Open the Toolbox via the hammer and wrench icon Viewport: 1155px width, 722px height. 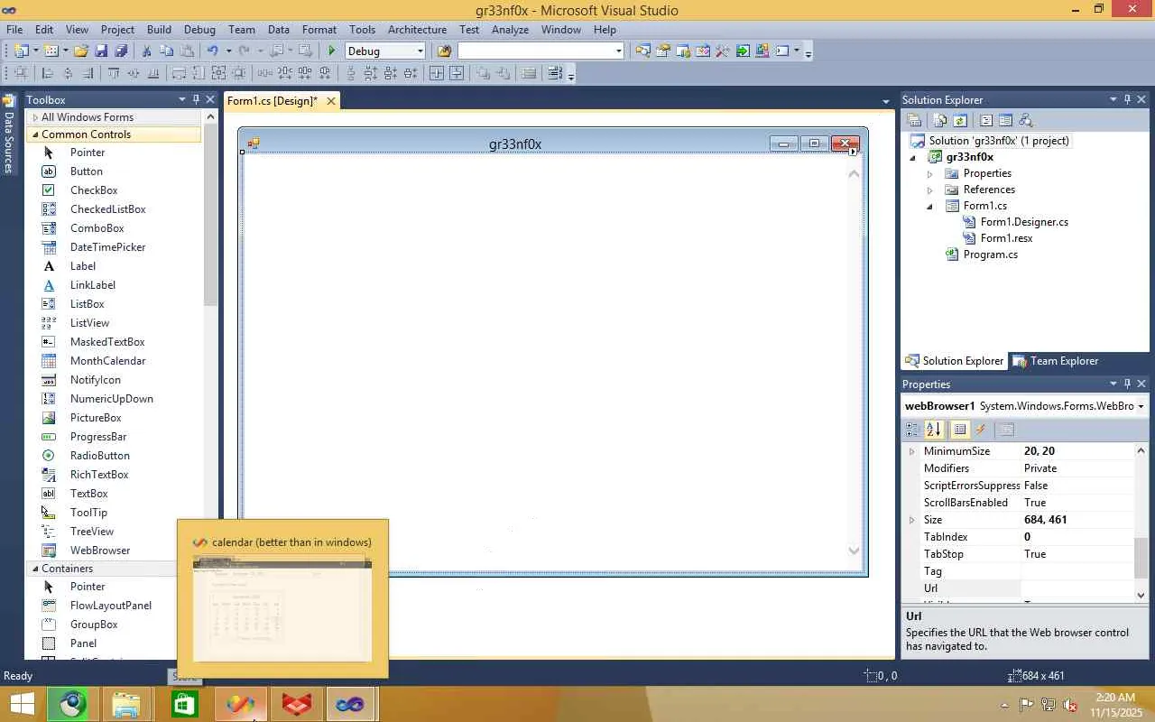722,51
